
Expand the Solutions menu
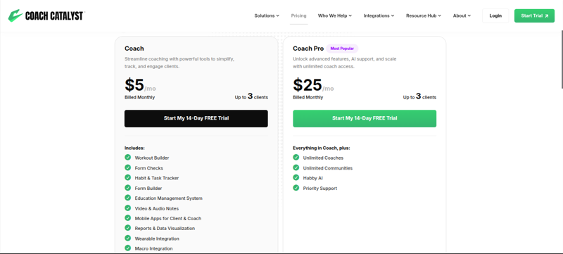click(x=267, y=15)
